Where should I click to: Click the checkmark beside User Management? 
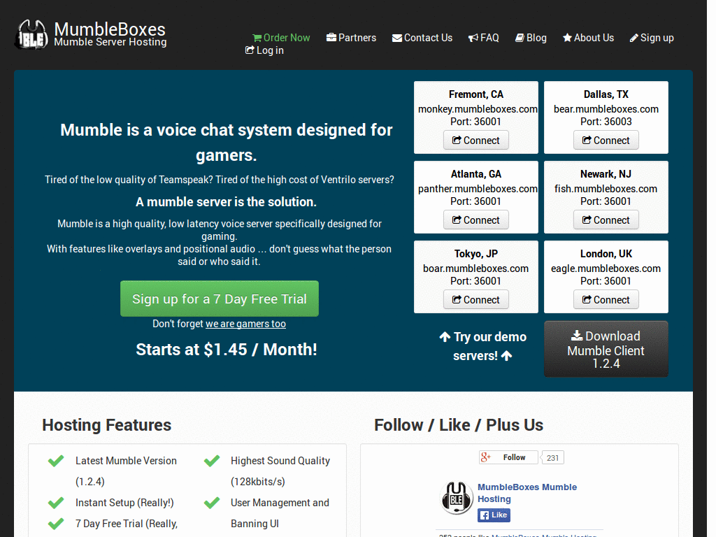(x=212, y=503)
